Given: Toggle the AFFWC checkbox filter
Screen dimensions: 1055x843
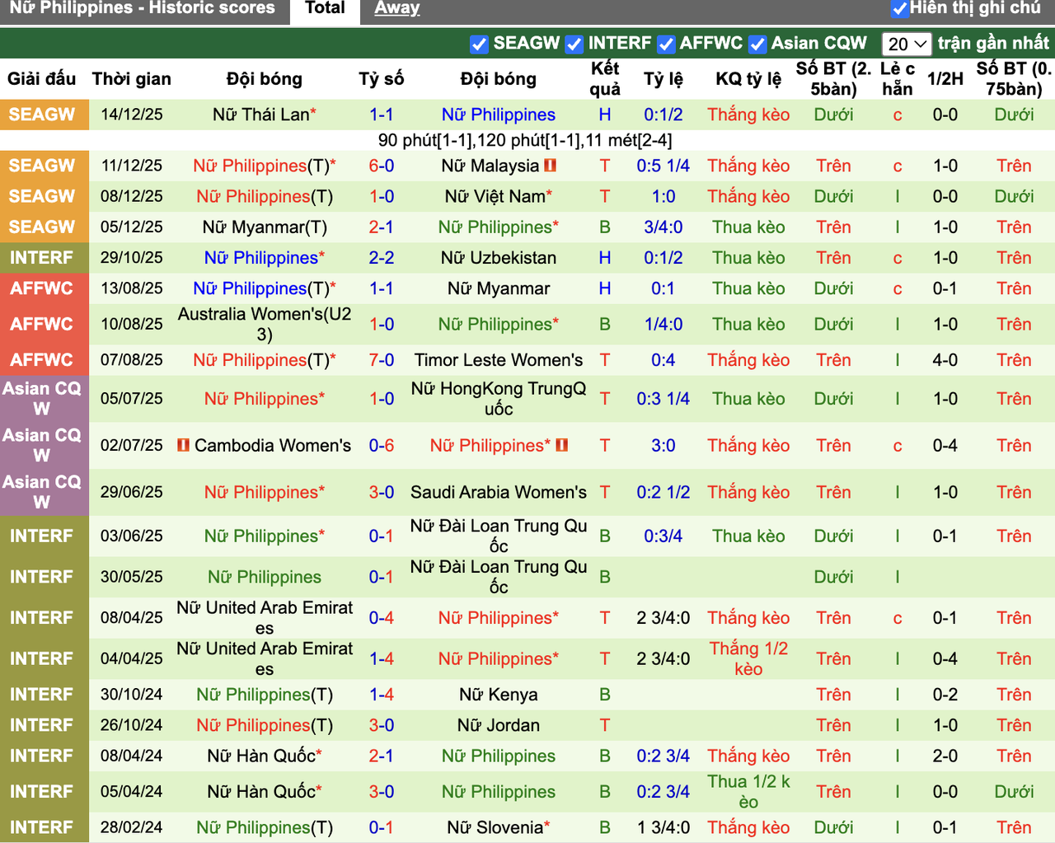Looking at the screenshot, I should coord(666,44).
